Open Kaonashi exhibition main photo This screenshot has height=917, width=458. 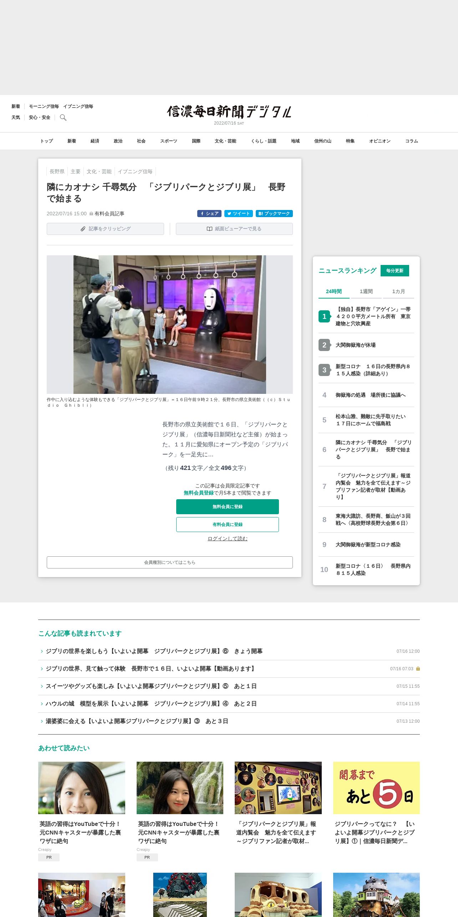170,325
